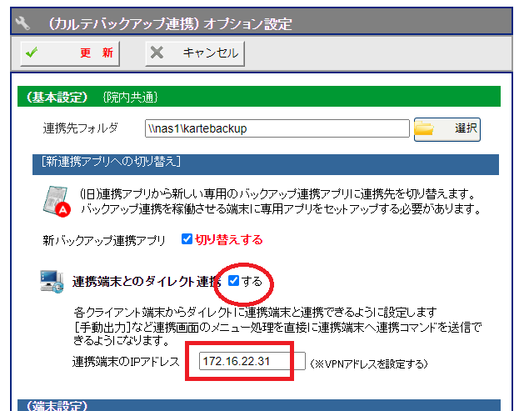Click the 更新 update button
This screenshot has height=411, width=519.
(x=70, y=53)
